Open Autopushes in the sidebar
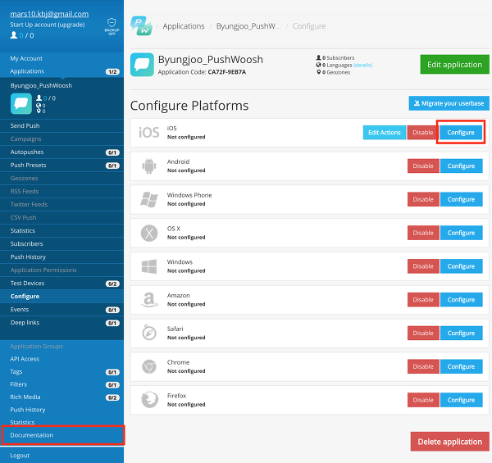The height and width of the screenshot is (463, 492). coord(61,152)
